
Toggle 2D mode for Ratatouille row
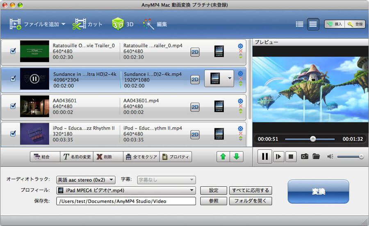[x=195, y=52]
